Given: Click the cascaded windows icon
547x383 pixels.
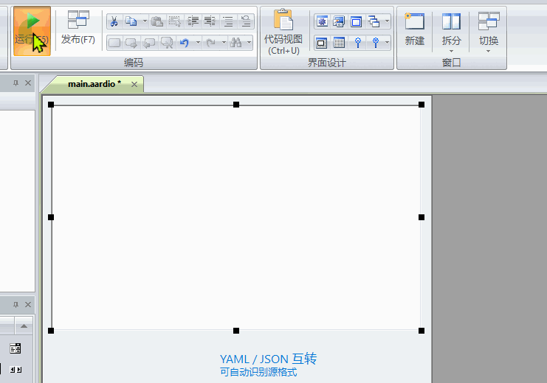Looking at the screenshot, I should pyautogui.click(x=374, y=21).
